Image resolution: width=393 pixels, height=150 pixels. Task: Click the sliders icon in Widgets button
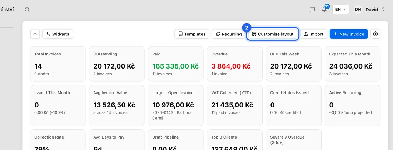(x=48, y=34)
